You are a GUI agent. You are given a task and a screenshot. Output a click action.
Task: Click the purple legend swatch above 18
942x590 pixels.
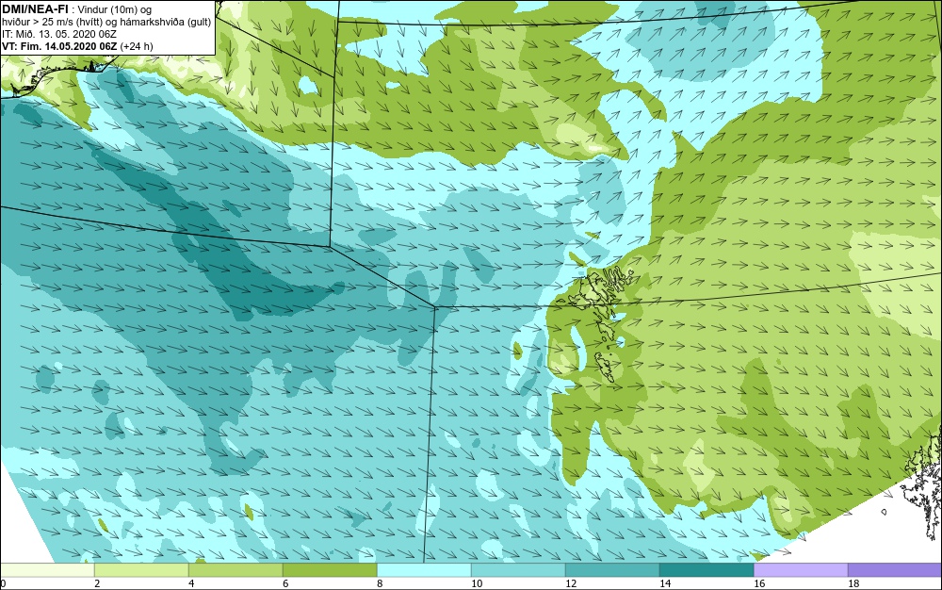[x=895, y=569]
